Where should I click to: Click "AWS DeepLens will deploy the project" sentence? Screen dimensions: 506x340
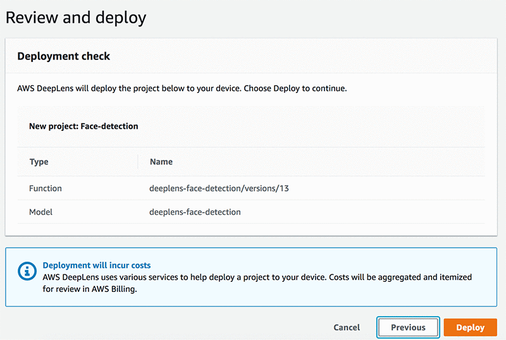coord(126,88)
